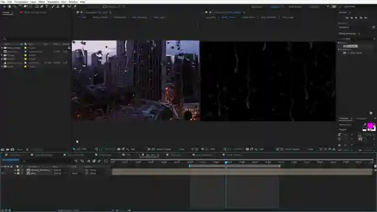Pick the Character panel eyedropper
377x212 pixels.
[365, 124]
